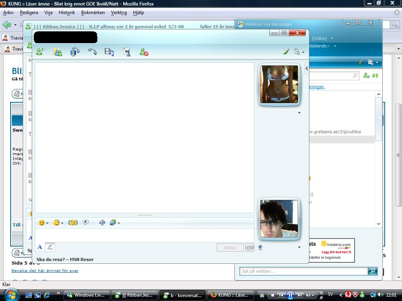The height and width of the screenshot is (301, 402).
Task: Open the Arkiv menu in Firefox
Action: click(8, 13)
